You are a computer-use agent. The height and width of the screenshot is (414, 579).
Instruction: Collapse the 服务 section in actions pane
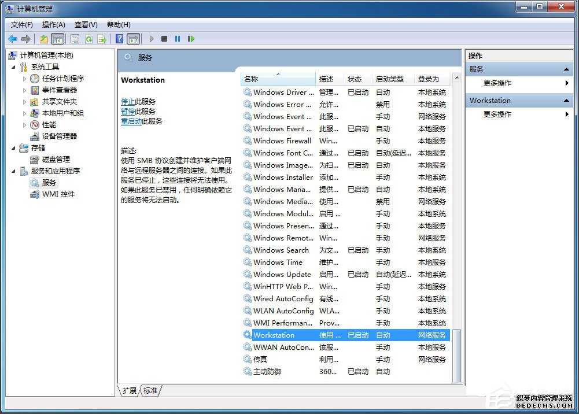pos(566,69)
